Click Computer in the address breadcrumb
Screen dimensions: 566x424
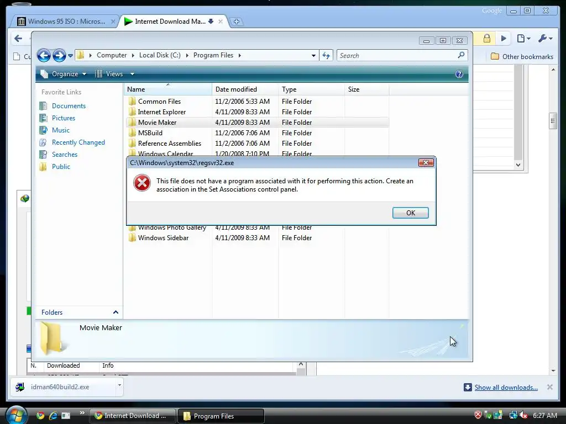(112, 55)
